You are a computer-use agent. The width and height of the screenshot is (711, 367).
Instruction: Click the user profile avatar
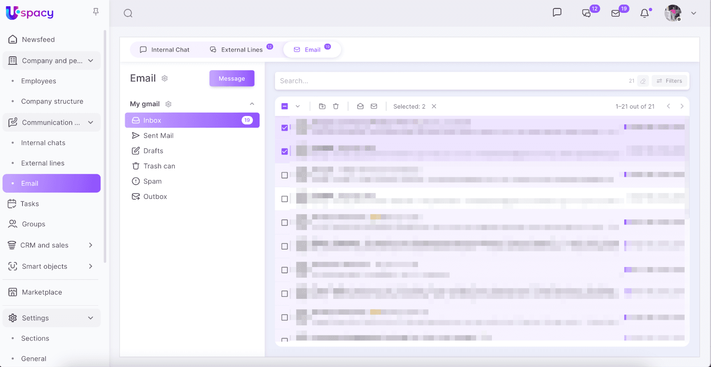click(x=673, y=13)
